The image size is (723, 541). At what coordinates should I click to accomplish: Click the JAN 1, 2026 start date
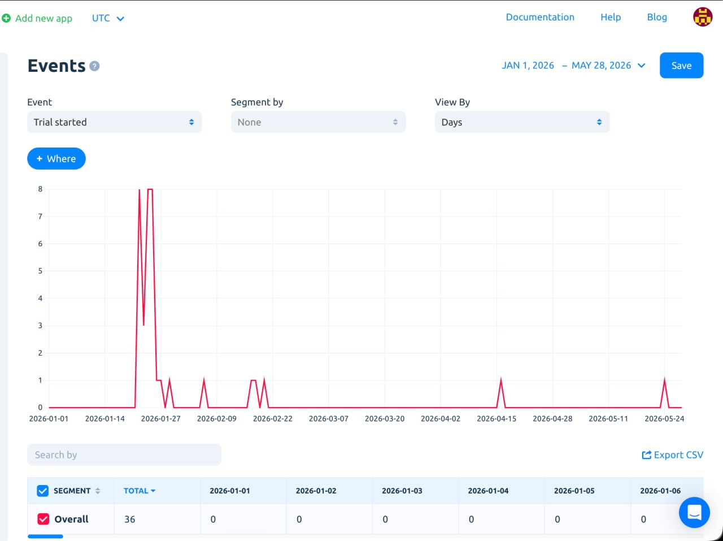pos(528,66)
